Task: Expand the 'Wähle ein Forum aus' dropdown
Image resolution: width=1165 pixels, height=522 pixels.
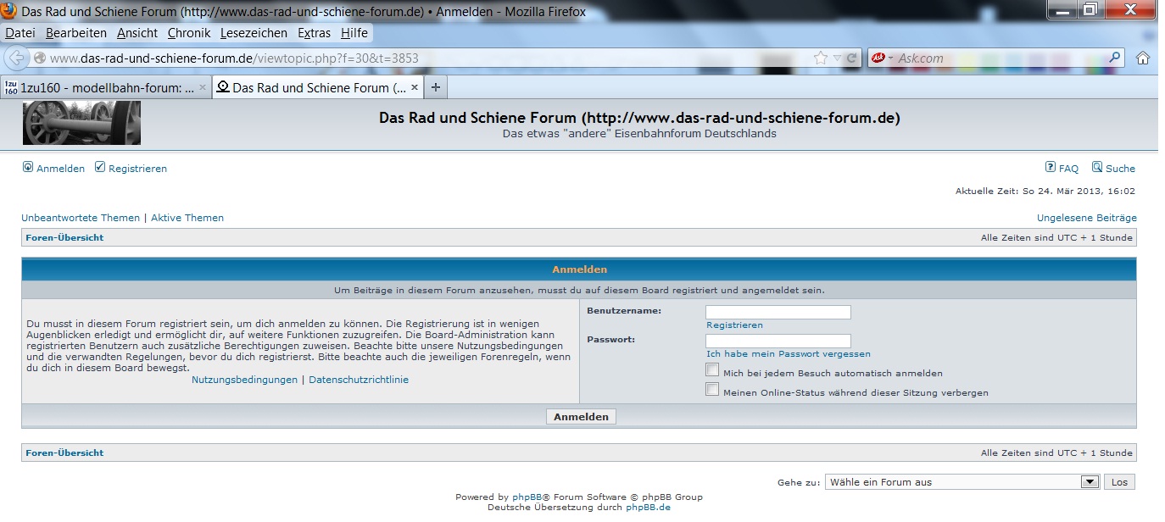Action: (1090, 482)
